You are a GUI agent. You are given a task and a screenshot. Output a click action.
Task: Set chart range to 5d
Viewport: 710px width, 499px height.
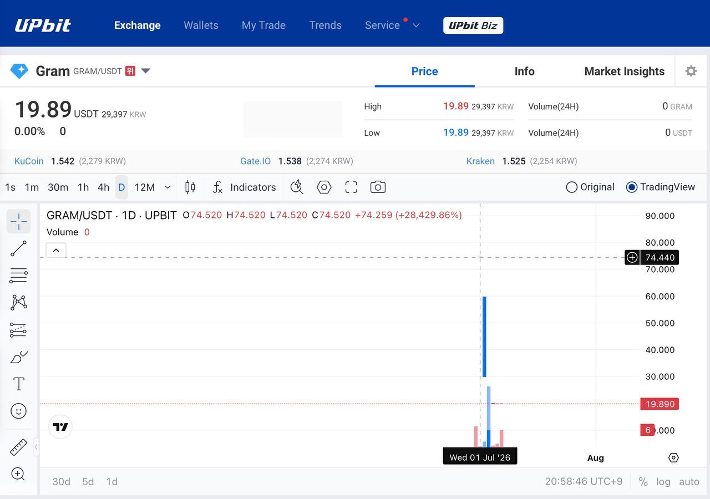click(x=88, y=482)
